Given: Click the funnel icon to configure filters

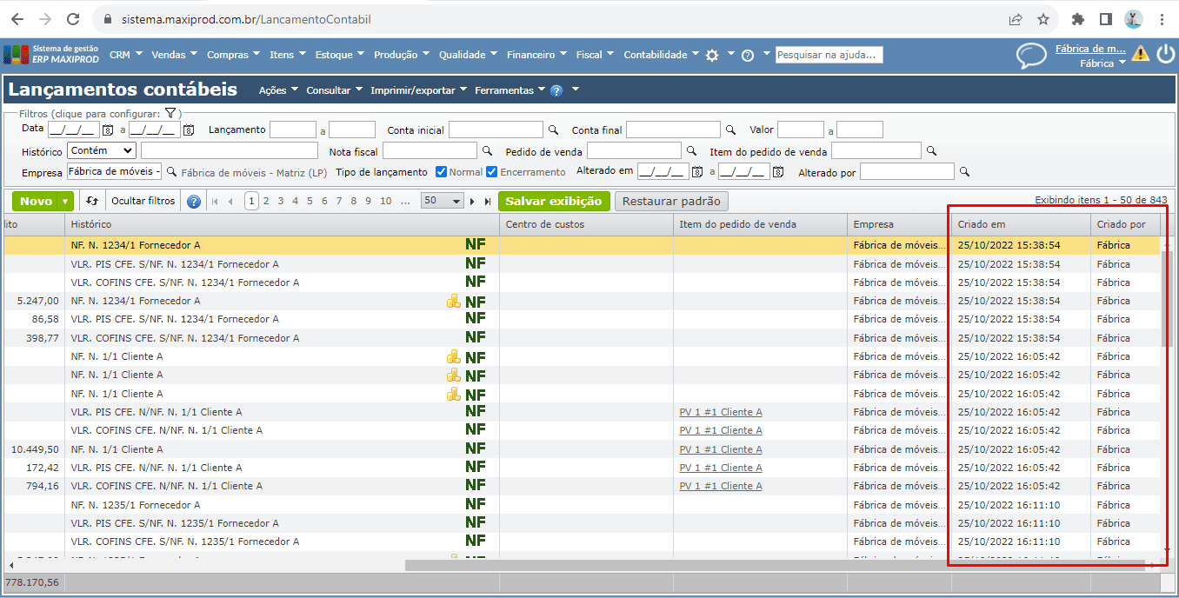Looking at the screenshot, I should (170, 113).
